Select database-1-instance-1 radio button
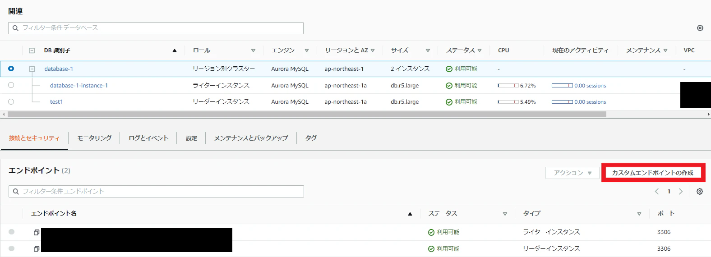Image resolution: width=711 pixels, height=257 pixels. click(11, 85)
